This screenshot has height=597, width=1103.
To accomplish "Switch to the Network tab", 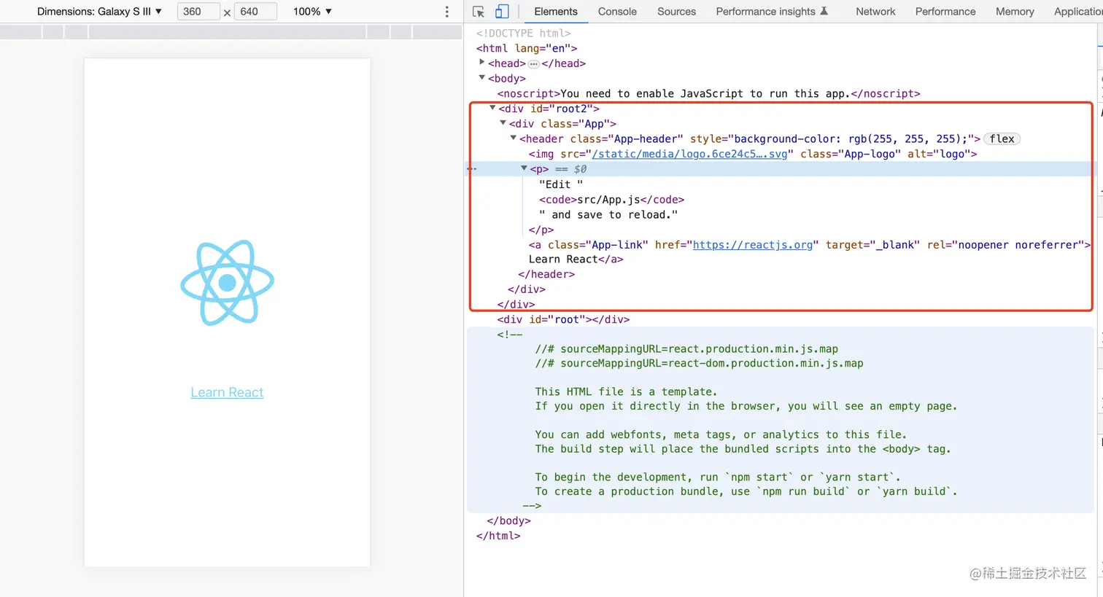I will pyautogui.click(x=875, y=12).
